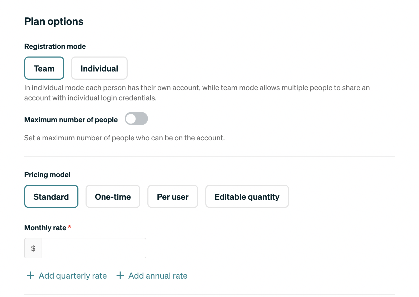Screen dimensions: 419x297
Task: Click the dollar sign prefix in the rate field
Action: tap(33, 248)
